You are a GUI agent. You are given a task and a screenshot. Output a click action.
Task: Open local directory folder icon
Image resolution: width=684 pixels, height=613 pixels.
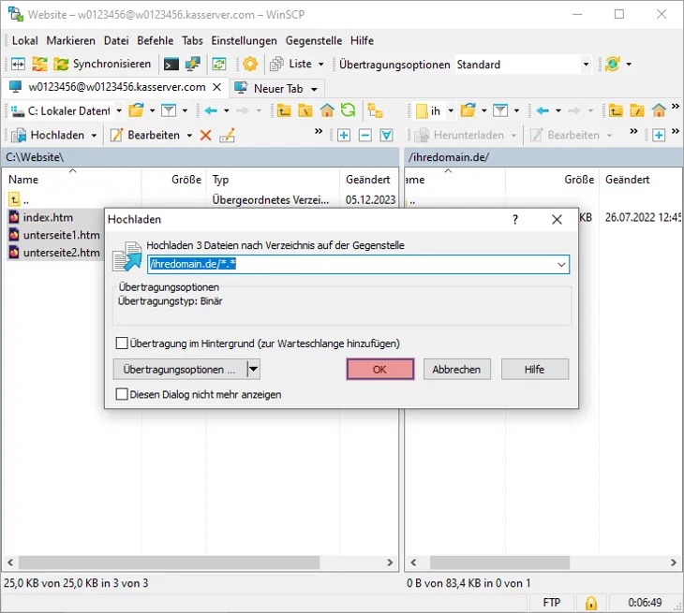[x=136, y=110]
